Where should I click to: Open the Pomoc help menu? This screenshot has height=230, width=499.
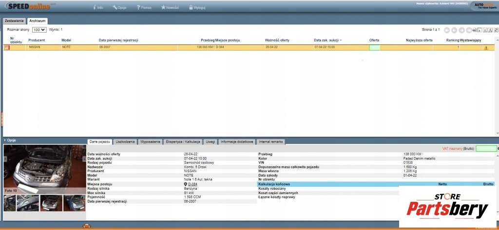[144, 7]
